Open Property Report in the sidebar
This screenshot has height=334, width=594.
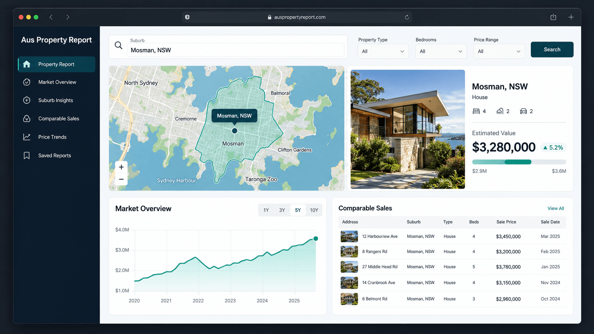coord(56,64)
